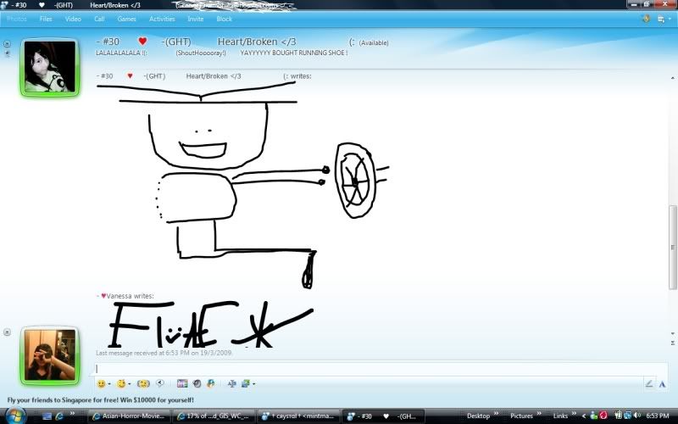Open the emoticon picker smiley icon
This screenshot has height=424, width=678.
click(101, 383)
